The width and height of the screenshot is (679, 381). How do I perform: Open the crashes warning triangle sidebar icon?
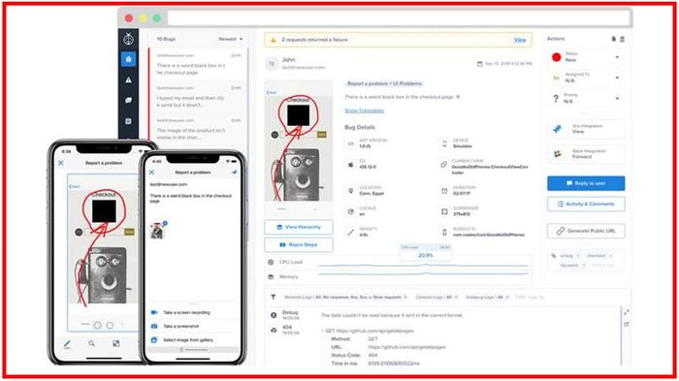click(129, 80)
